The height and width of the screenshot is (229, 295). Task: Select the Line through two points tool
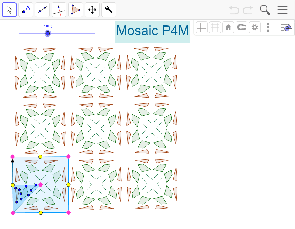[42, 10]
